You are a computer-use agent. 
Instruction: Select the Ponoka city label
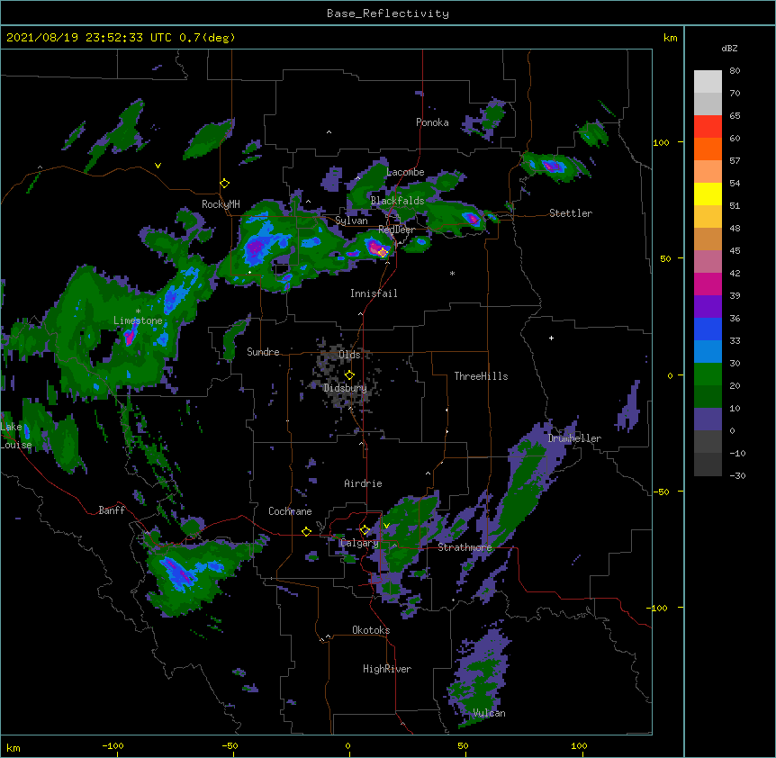[x=432, y=122]
